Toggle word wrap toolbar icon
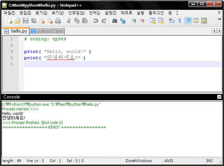224x166 pixels. 171,21
